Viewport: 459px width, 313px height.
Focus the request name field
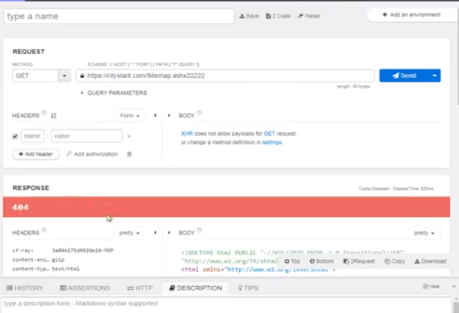click(x=119, y=16)
